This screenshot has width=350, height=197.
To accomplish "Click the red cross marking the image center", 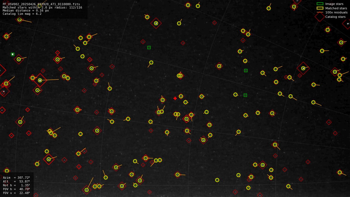I will point(175,98).
